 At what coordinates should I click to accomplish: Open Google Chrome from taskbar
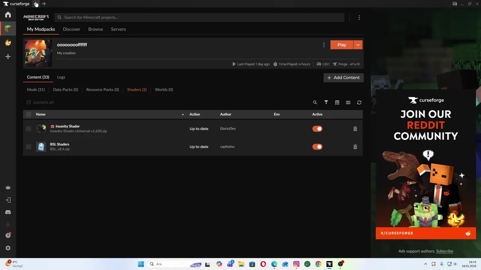tap(318, 264)
